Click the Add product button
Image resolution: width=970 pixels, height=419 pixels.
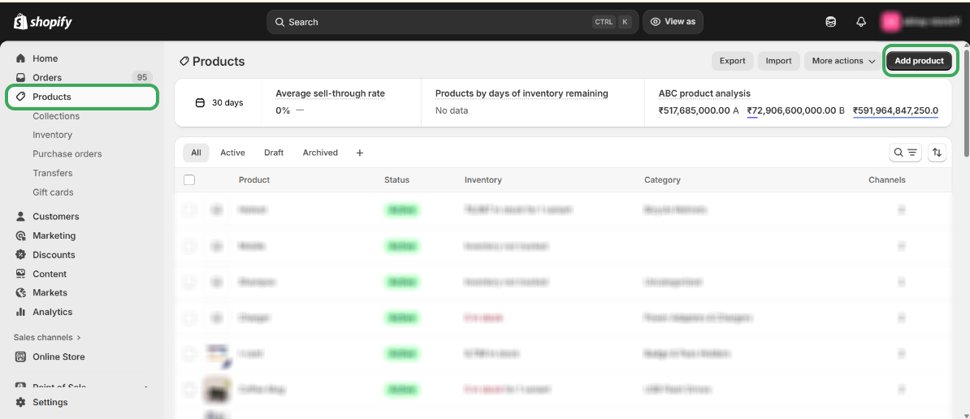(919, 61)
